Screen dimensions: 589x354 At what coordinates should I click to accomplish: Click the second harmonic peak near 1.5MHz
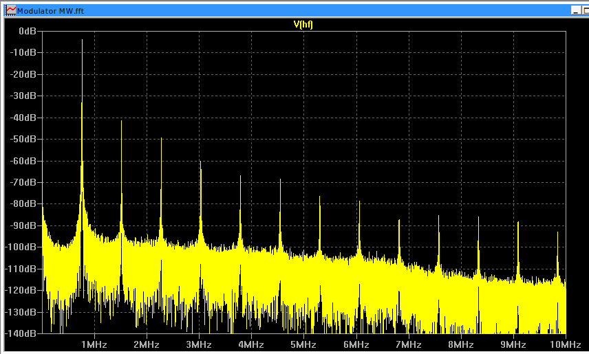click(122, 122)
